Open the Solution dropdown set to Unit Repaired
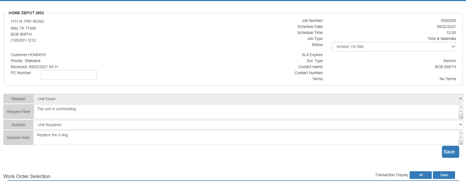This screenshot has width=466, height=183. click(248, 125)
